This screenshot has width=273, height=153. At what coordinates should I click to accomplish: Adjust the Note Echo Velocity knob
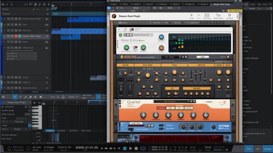[x=161, y=37]
